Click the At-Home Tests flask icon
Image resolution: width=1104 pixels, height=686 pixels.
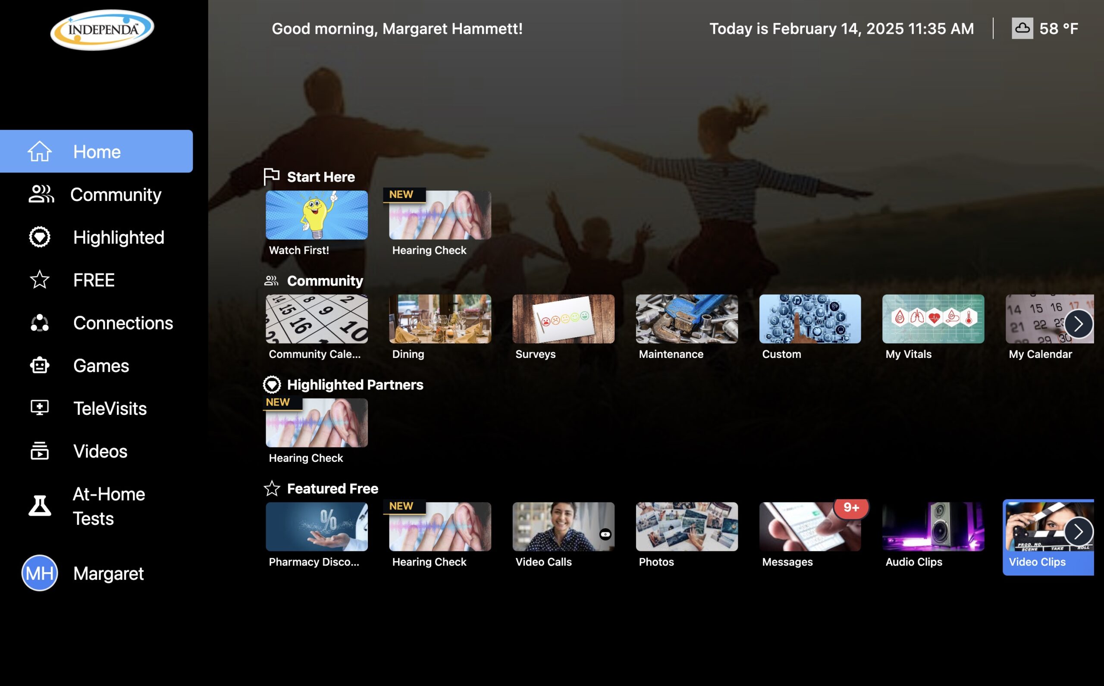[x=40, y=506]
